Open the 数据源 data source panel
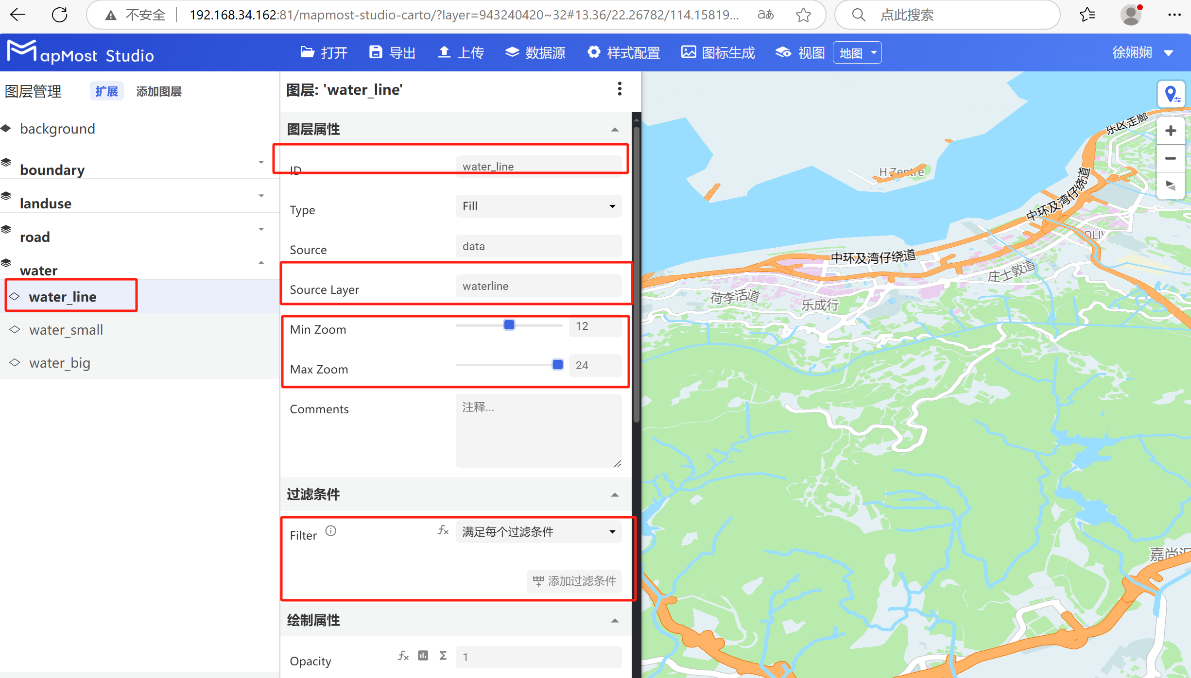1191x678 pixels. pos(535,52)
